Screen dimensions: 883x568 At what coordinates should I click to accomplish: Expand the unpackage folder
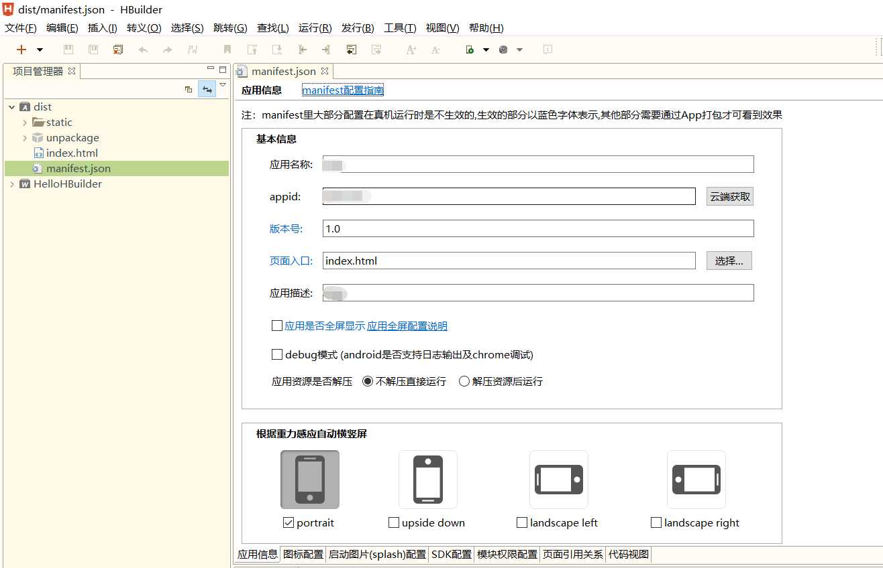(x=25, y=138)
